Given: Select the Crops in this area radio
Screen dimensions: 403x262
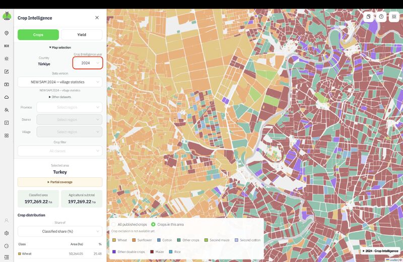Looking at the screenshot, I should (153, 224).
